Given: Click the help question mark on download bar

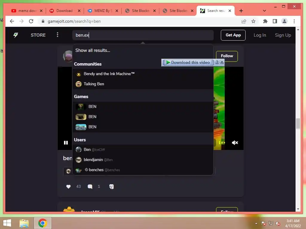Looking at the screenshot, I should [x=217, y=62].
